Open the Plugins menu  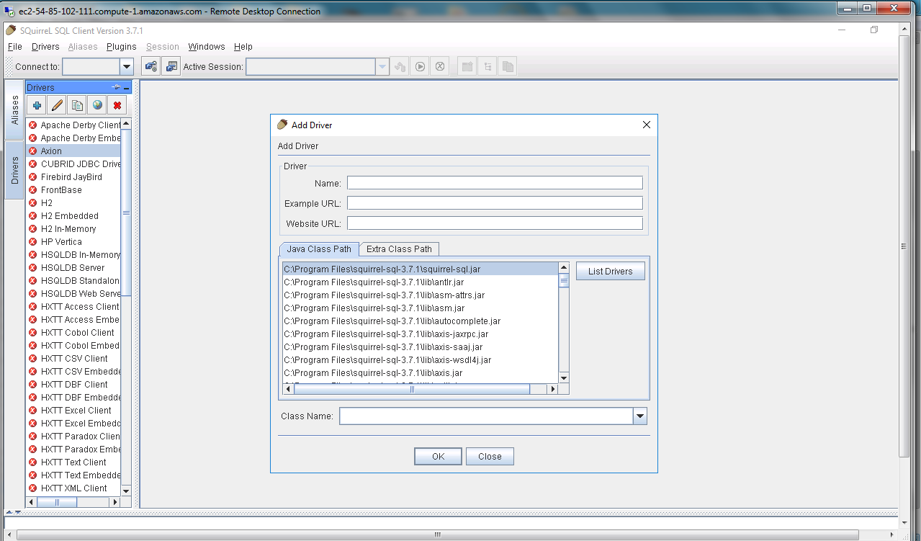point(121,47)
